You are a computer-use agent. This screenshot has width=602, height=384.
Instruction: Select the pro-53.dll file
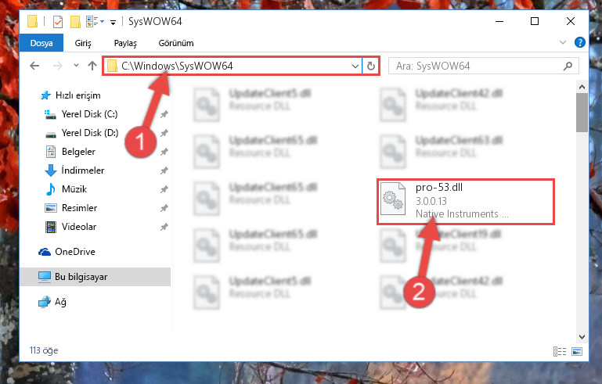point(466,202)
